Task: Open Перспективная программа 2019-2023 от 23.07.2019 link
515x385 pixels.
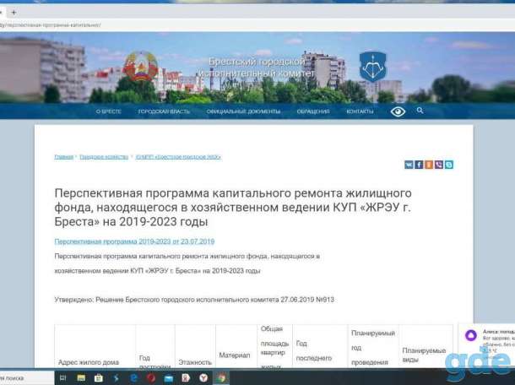Action: coord(134,241)
